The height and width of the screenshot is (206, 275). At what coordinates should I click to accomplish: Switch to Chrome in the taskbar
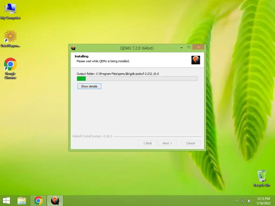tap(38, 201)
